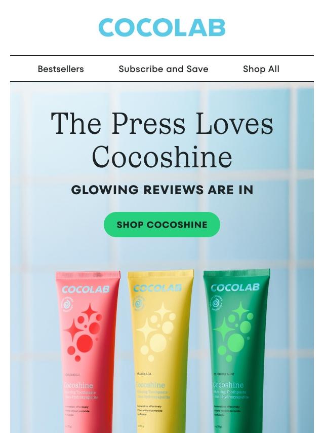324x433 pixels.
Task: Click The Press Loves Cocoshine headline
Action: click(x=162, y=139)
